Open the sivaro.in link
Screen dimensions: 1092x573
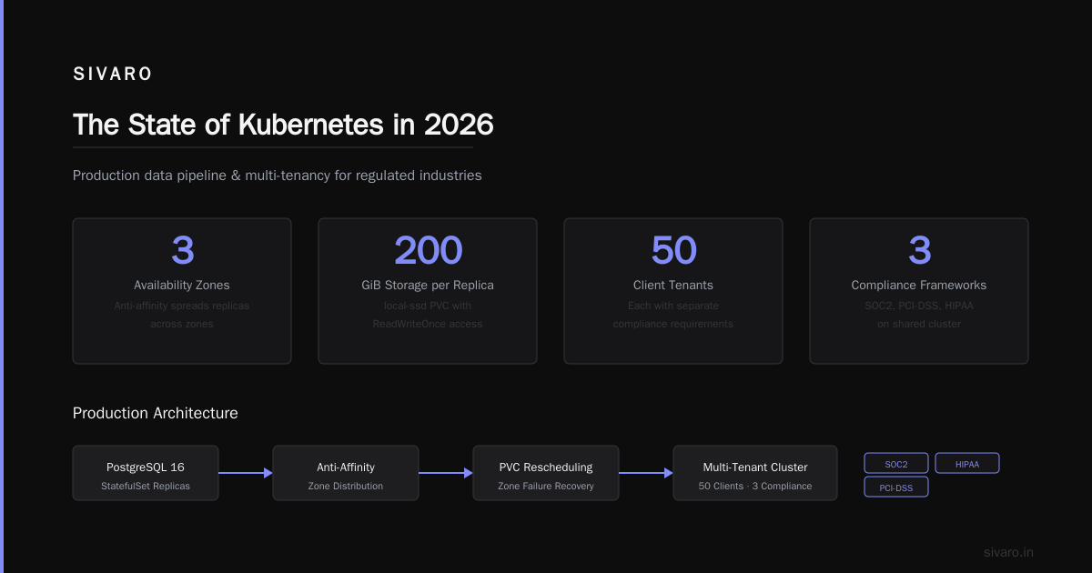coord(1008,552)
